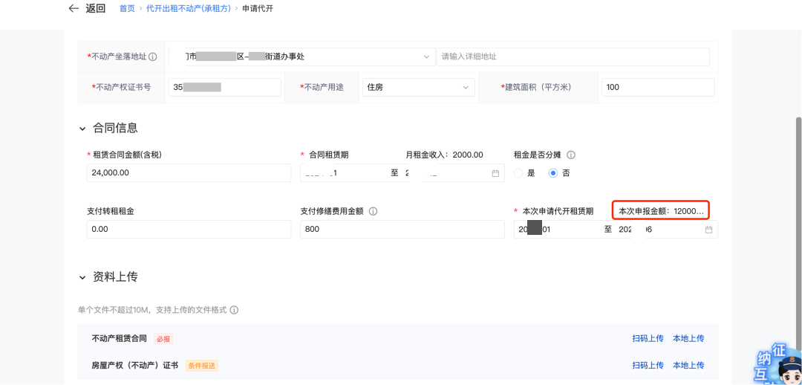Click the 申请代开 breadcrumb text

pyautogui.click(x=257, y=9)
